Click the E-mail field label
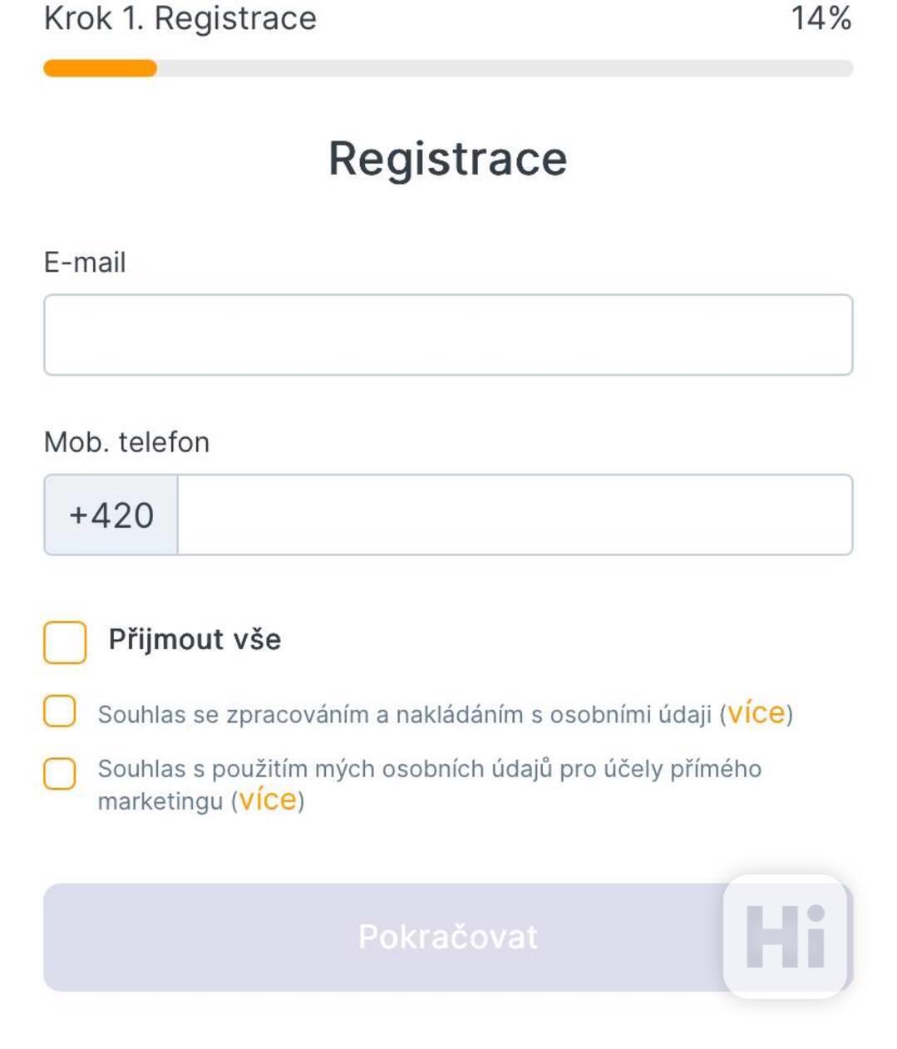Screen dimensions: 897x1049 85,263
